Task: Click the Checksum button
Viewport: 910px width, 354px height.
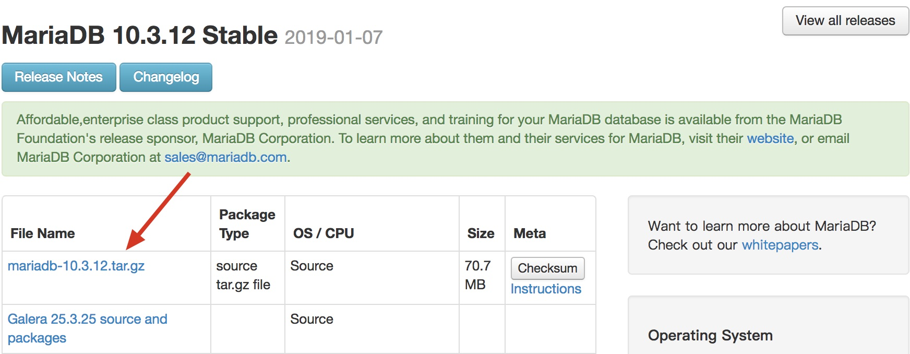Action: [x=547, y=268]
